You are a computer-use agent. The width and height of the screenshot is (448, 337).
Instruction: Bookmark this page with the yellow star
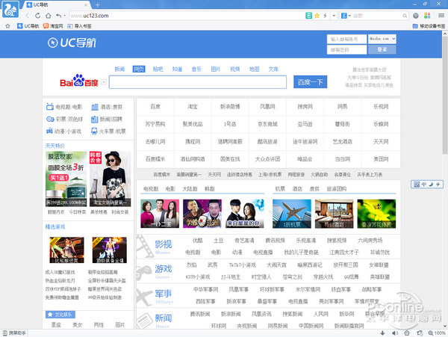pyautogui.click(x=317, y=16)
